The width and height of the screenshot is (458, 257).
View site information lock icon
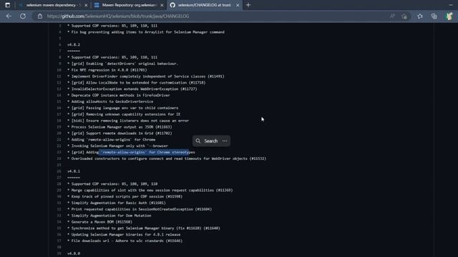pos(40,16)
